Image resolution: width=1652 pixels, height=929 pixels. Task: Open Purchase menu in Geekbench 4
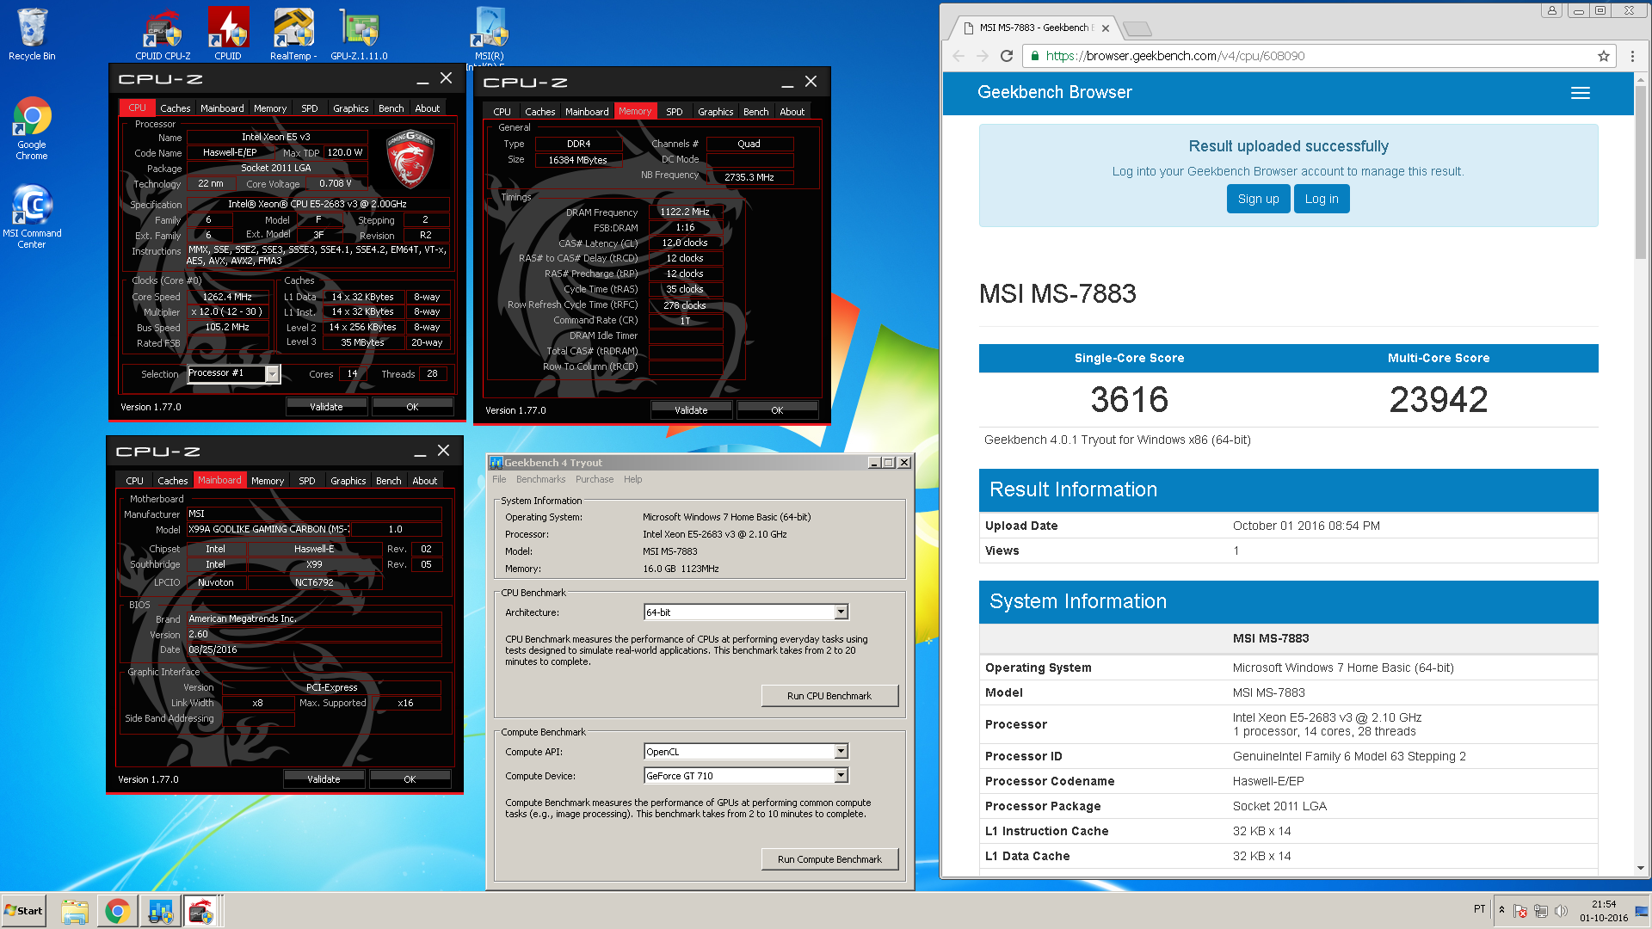pos(595,480)
